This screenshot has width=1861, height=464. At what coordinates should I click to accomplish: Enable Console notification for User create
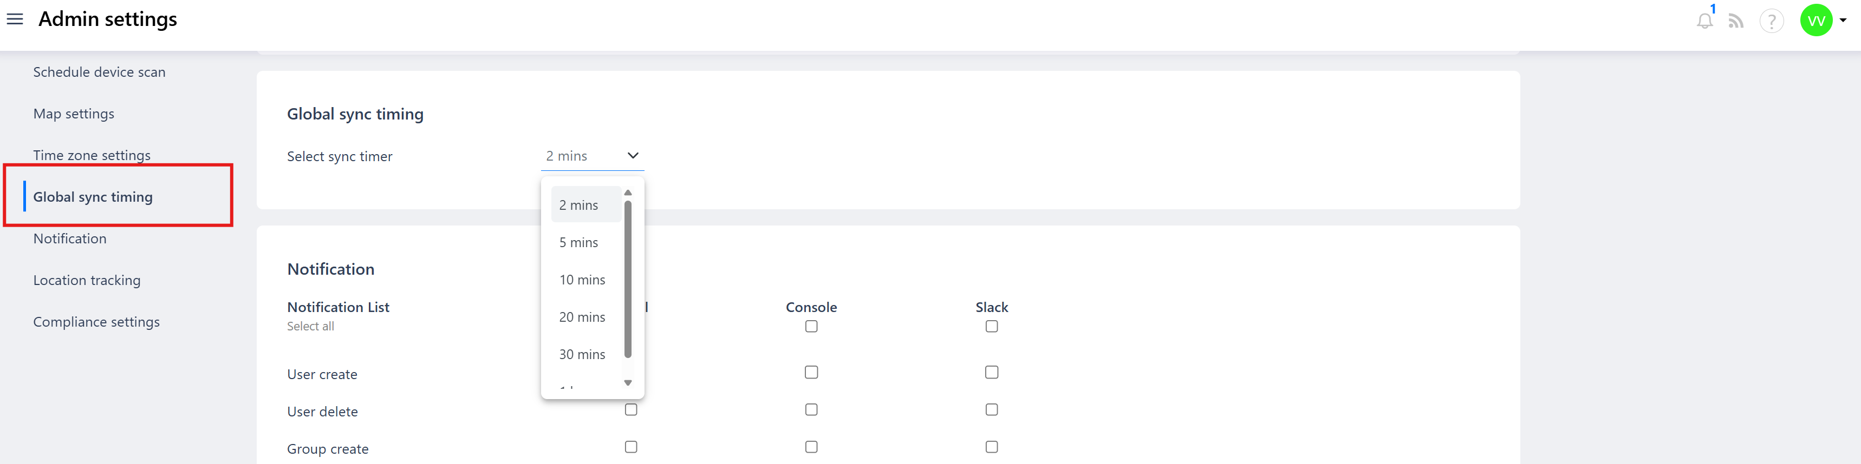point(811,373)
